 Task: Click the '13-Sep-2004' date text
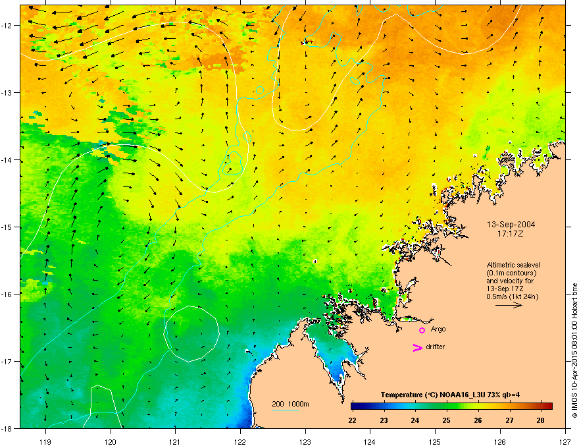pyautogui.click(x=511, y=225)
